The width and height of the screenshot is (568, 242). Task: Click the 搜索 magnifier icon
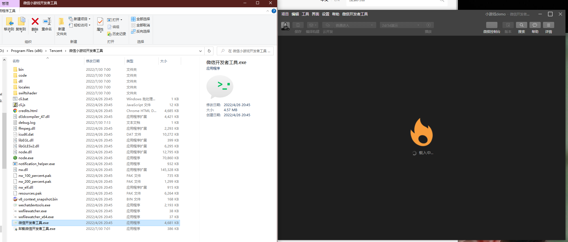pyautogui.click(x=522, y=25)
